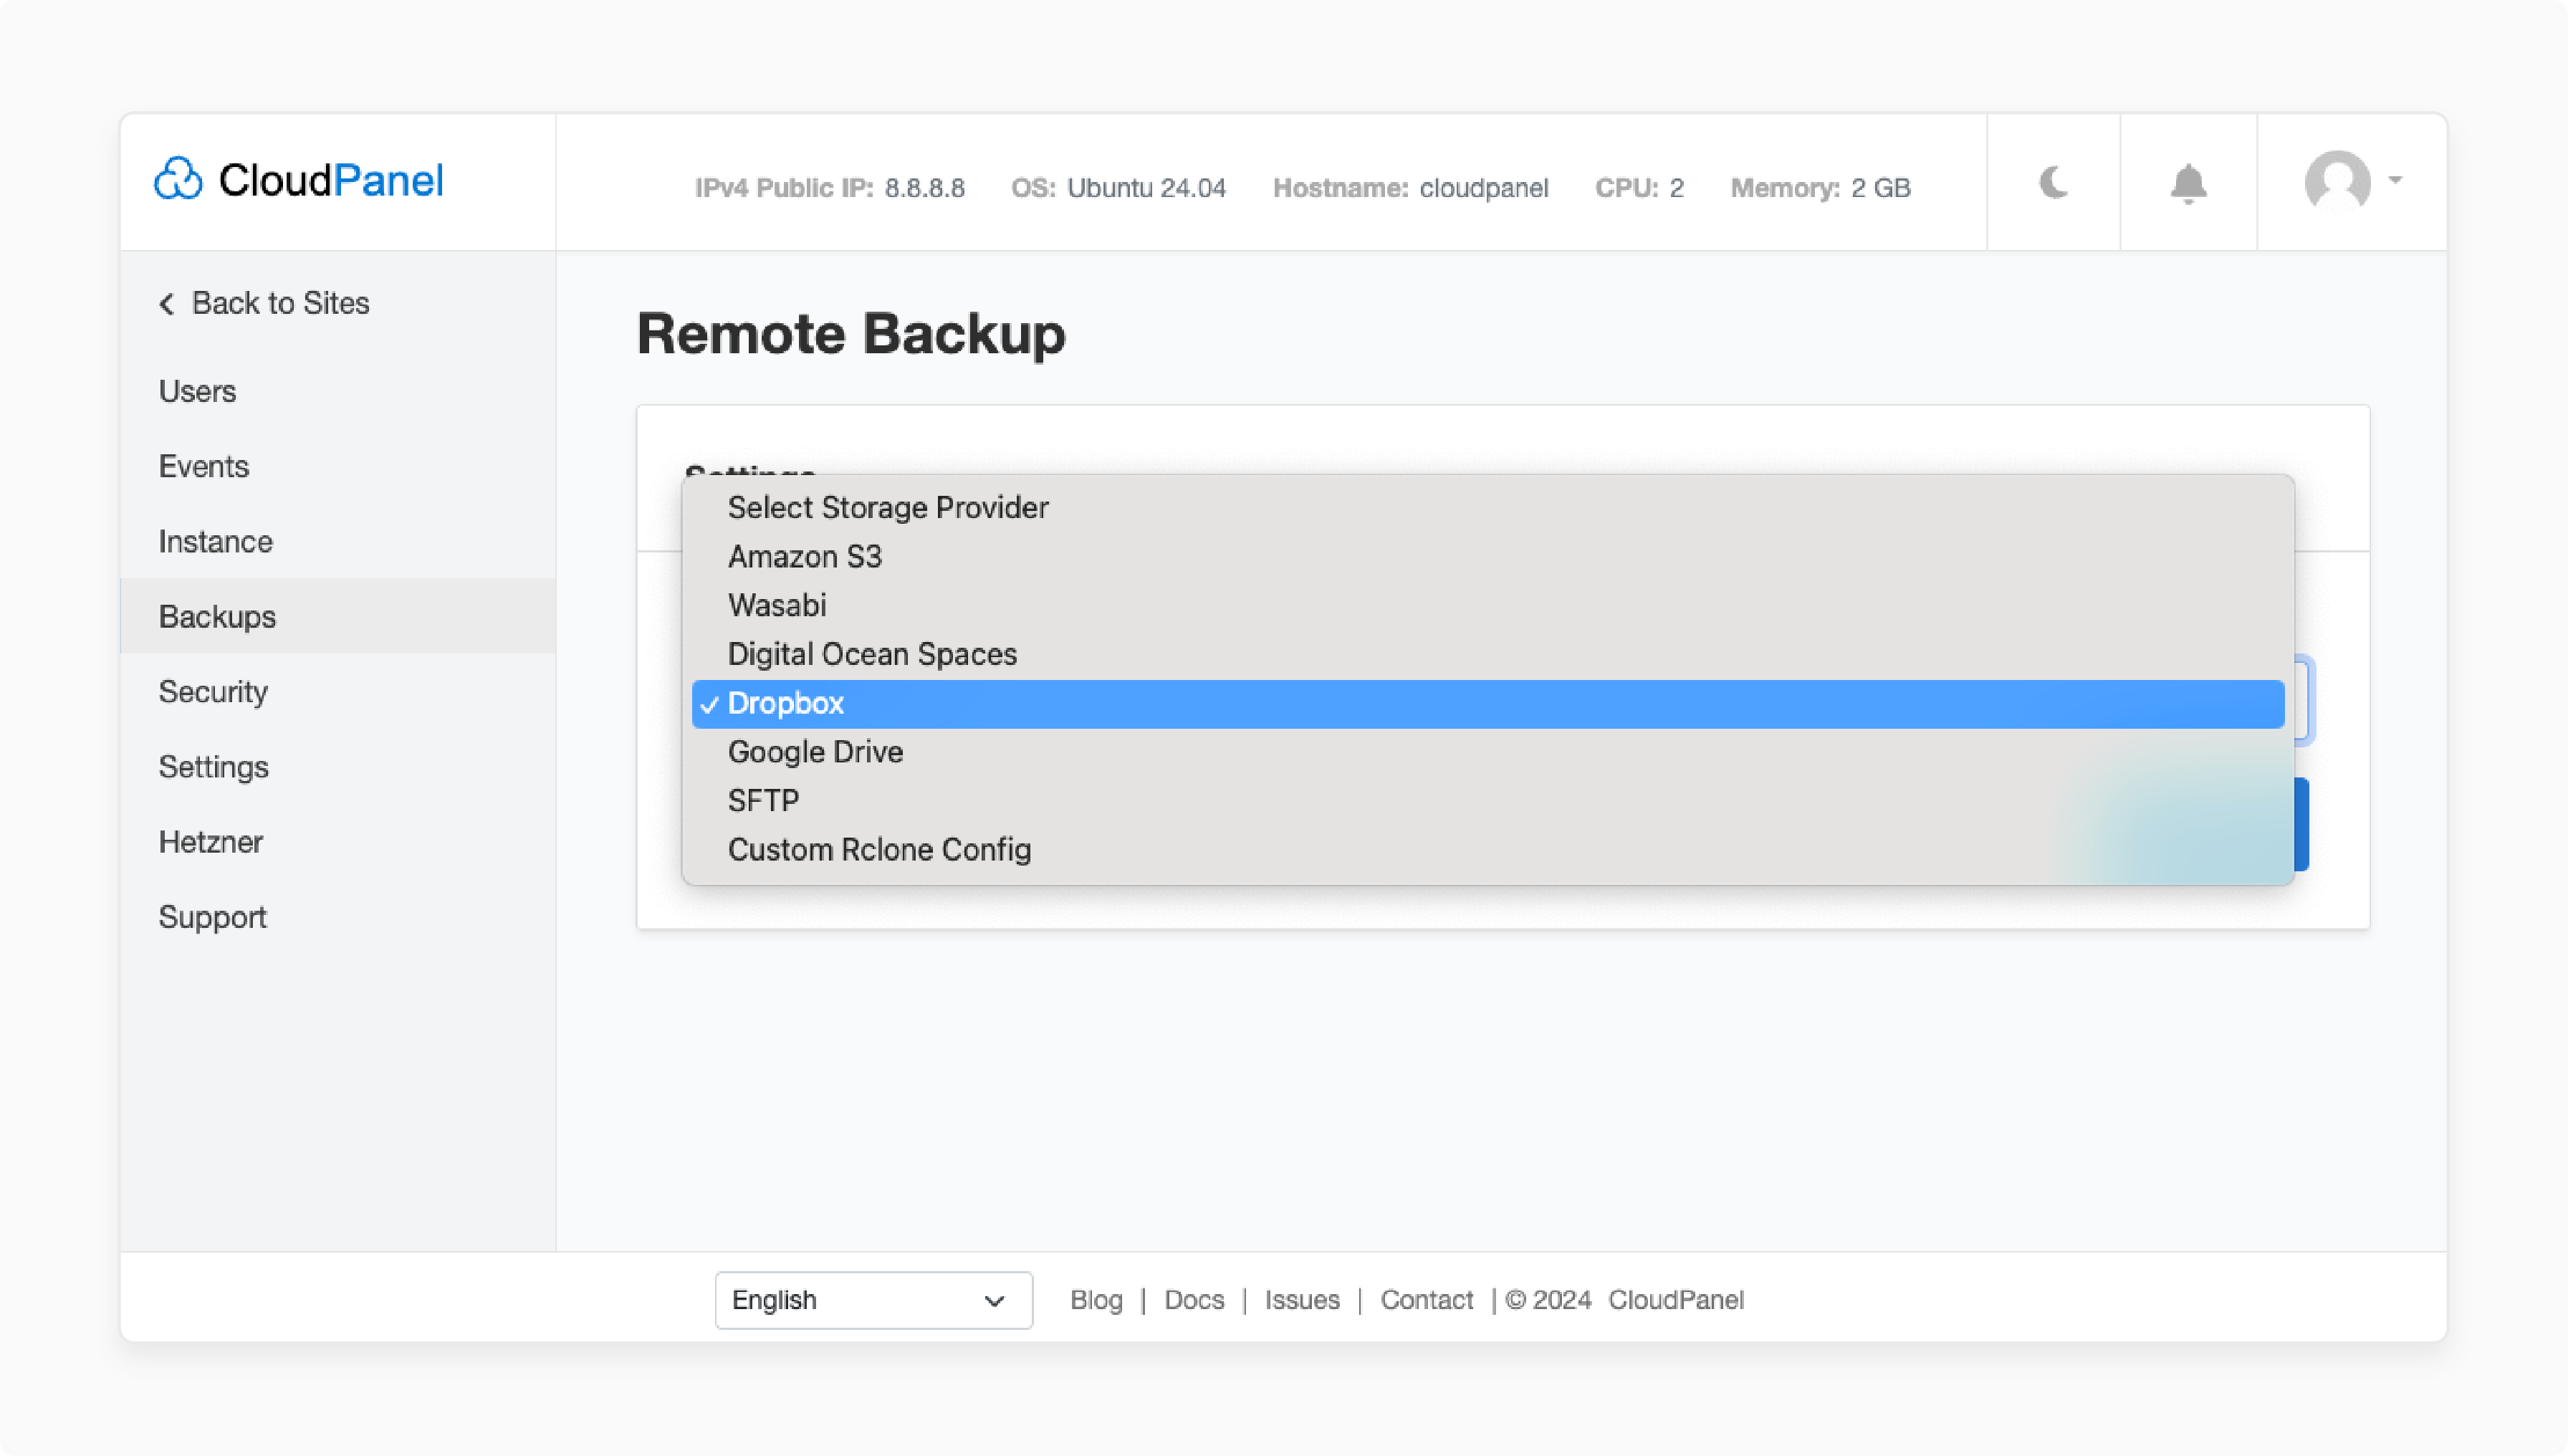Open the Docs footer link

pyautogui.click(x=1194, y=1300)
